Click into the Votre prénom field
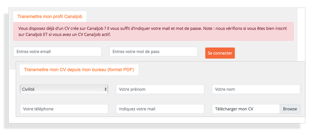 (160, 89)
